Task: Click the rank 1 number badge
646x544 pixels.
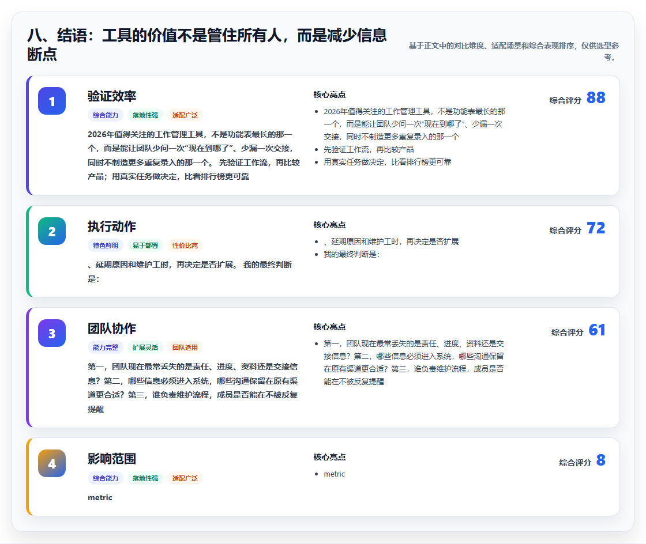Action: [52, 101]
